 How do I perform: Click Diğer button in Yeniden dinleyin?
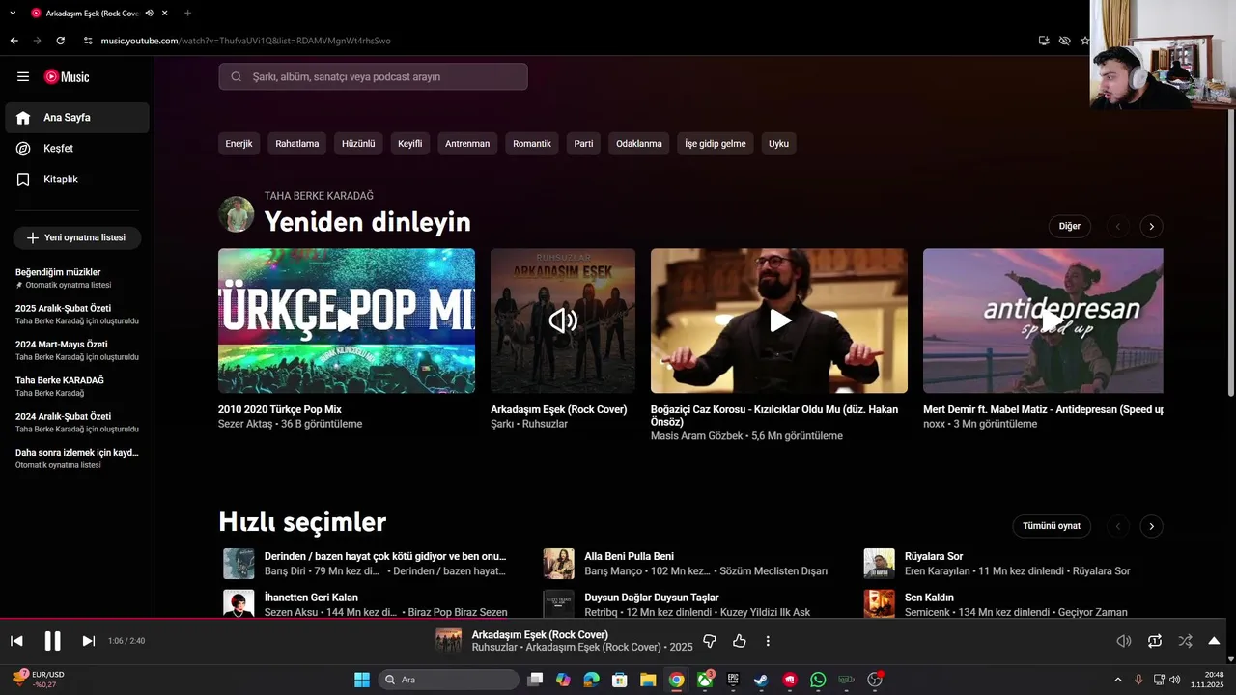coord(1069,226)
